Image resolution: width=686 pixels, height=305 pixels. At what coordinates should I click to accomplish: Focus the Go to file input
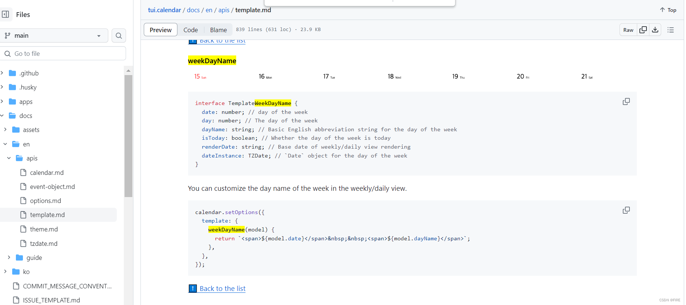pyautogui.click(x=63, y=54)
